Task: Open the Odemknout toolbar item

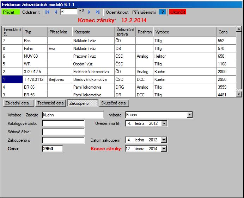Action: 117,12
